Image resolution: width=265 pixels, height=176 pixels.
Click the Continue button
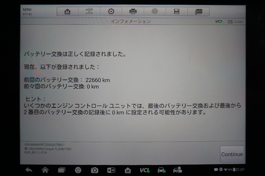pyautogui.click(x=232, y=154)
